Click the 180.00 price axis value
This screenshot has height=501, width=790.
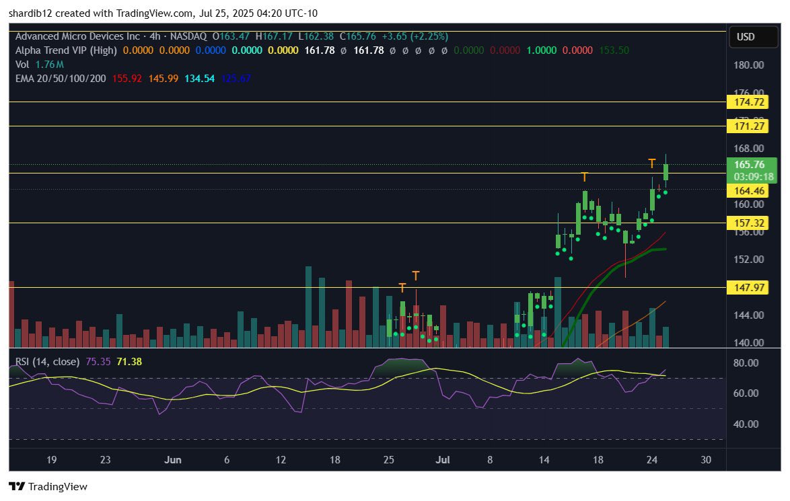click(749, 65)
